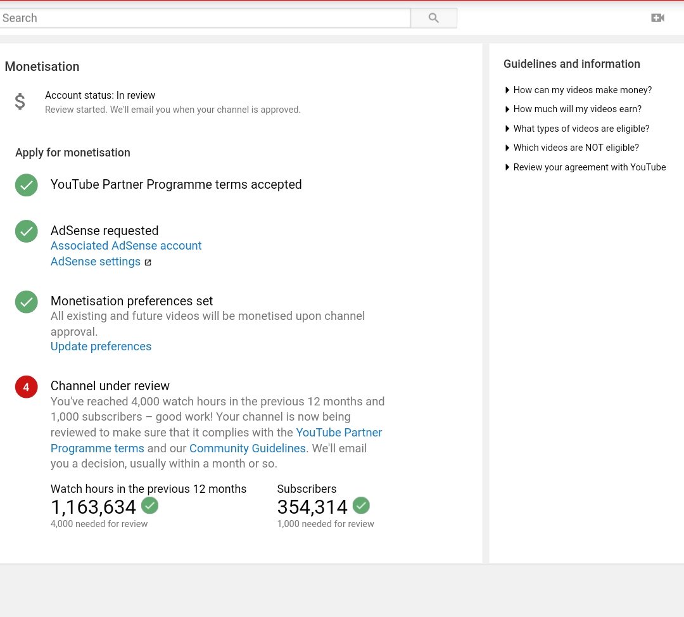Image resolution: width=684 pixels, height=617 pixels.
Task: Expand 'Review your agreement with YouTube'
Action: tap(585, 168)
